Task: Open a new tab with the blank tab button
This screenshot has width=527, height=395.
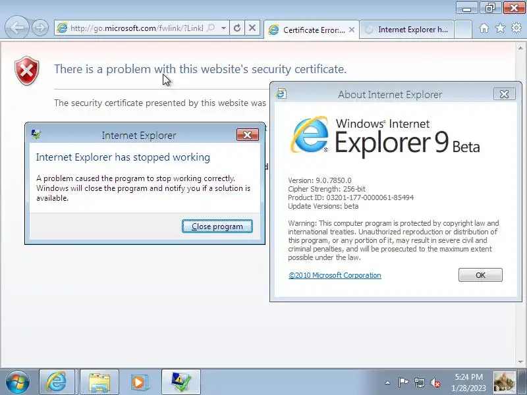Action: point(463,30)
